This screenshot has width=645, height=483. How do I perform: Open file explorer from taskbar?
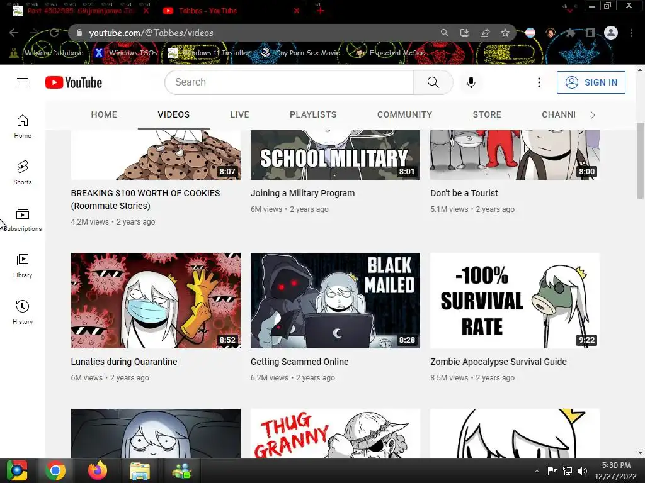pos(140,470)
